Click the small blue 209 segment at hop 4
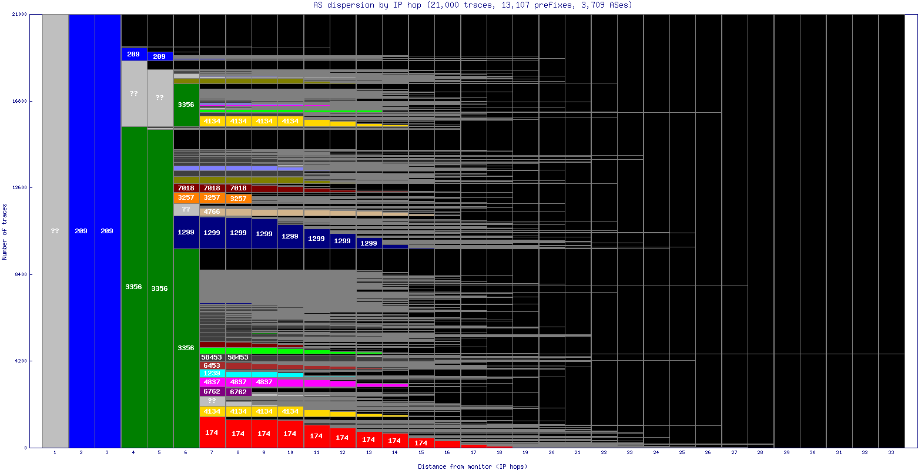 point(134,54)
